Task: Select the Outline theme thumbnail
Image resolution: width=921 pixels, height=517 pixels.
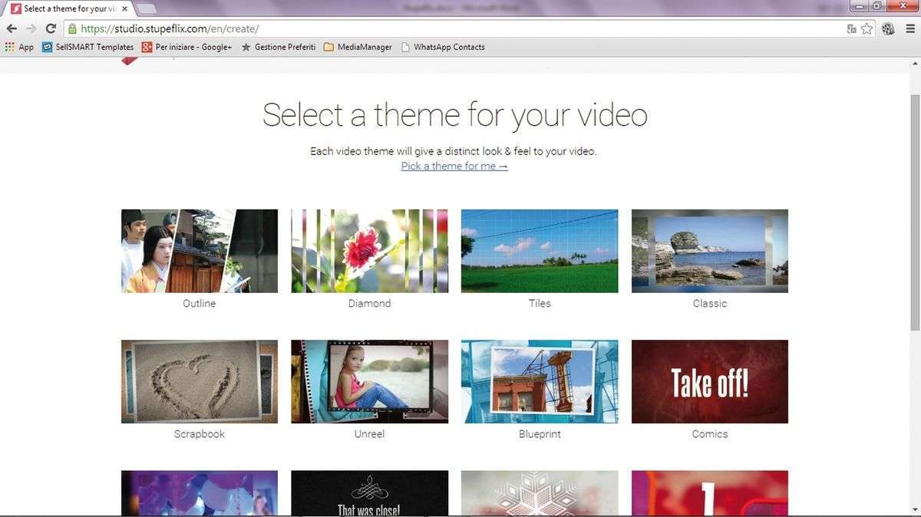Action: [x=200, y=251]
